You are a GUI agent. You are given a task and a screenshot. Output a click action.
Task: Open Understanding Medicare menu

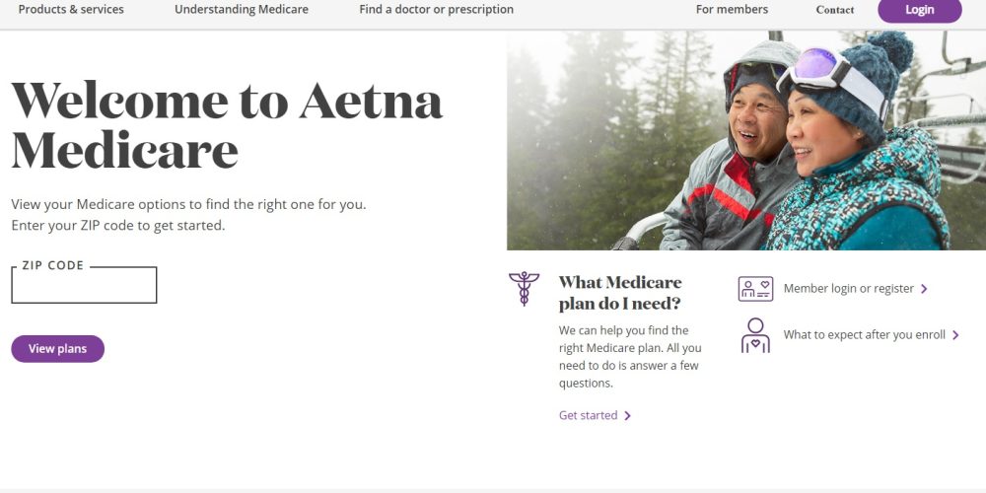click(242, 10)
